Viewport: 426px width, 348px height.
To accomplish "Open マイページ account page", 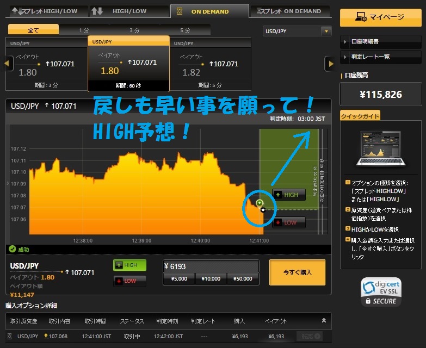I will point(380,17).
